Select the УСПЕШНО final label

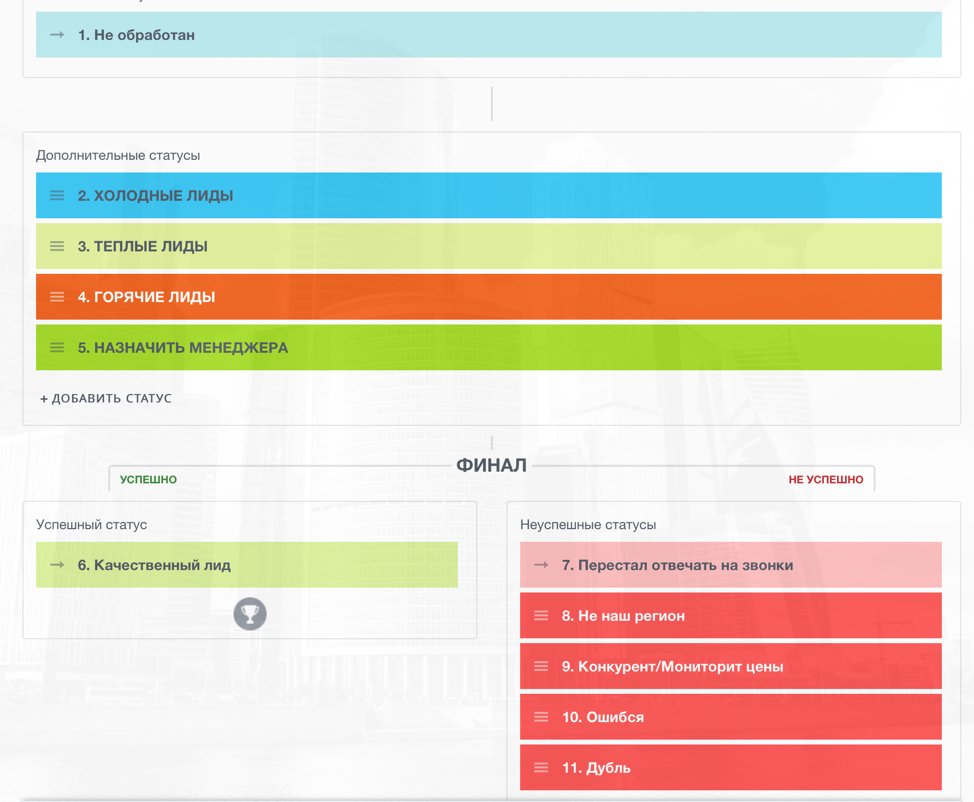(x=148, y=479)
